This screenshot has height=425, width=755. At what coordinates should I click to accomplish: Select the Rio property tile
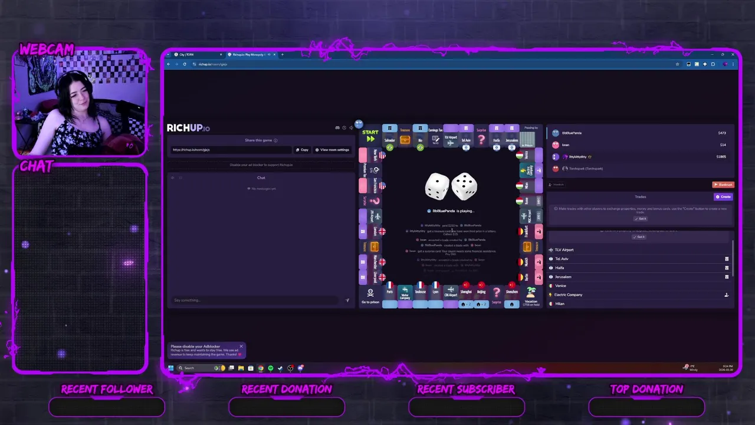tap(420, 137)
